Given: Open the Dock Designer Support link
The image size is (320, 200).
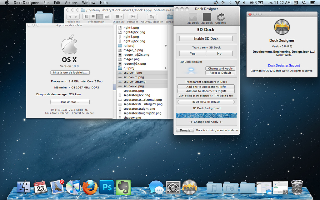Looking at the screenshot, I should [284, 66].
